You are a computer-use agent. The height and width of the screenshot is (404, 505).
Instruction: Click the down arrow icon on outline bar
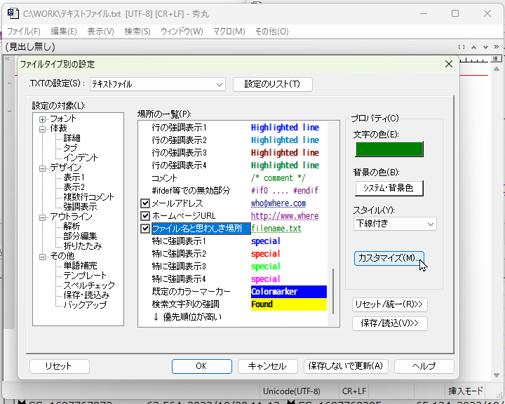point(485,47)
